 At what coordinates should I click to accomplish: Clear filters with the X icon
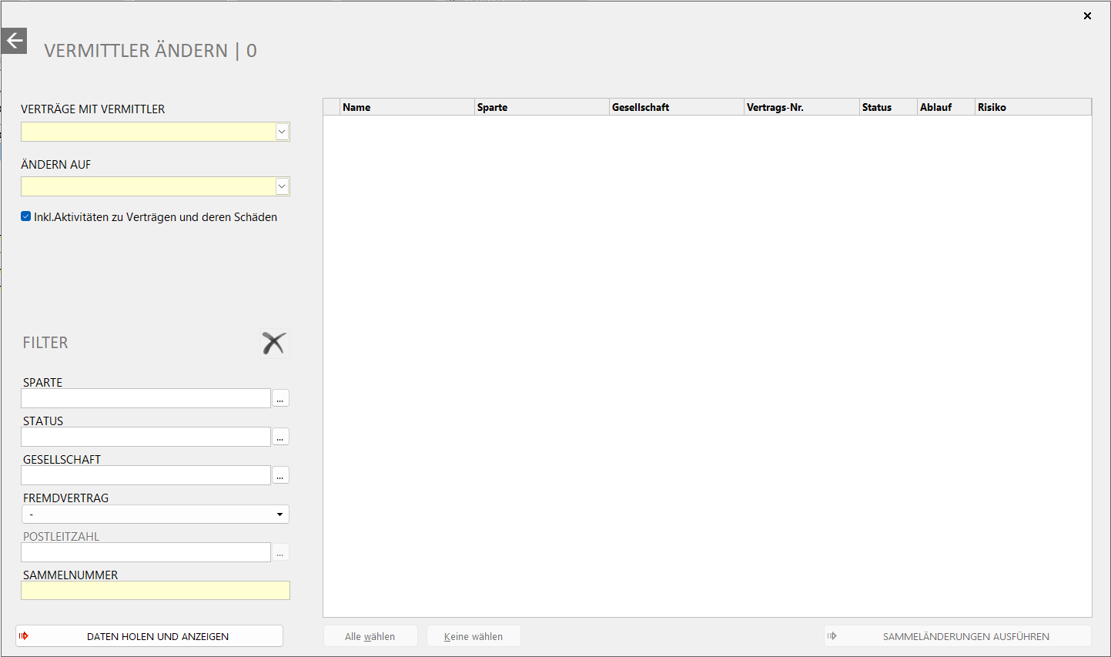pyautogui.click(x=273, y=343)
